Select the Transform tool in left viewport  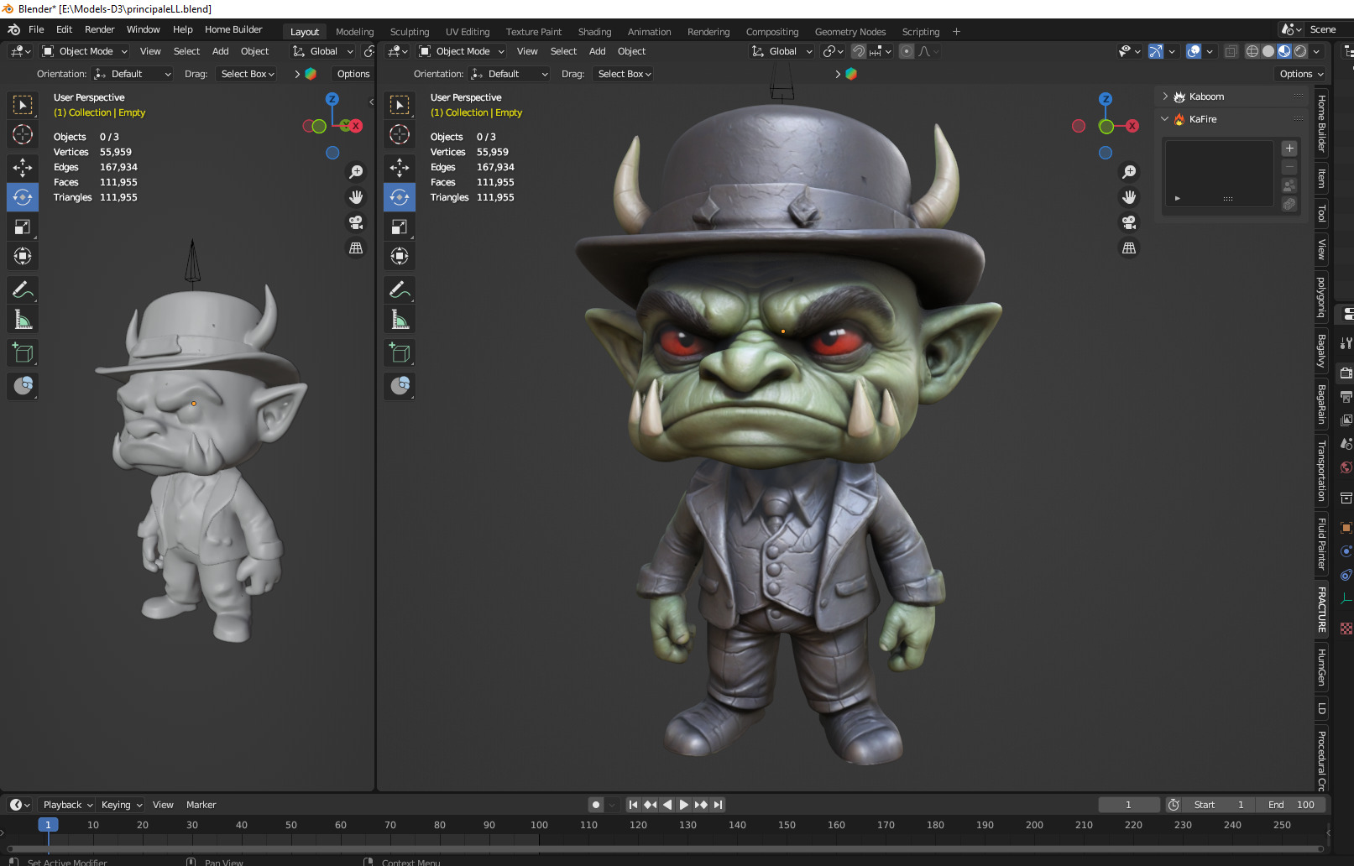(x=23, y=256)
